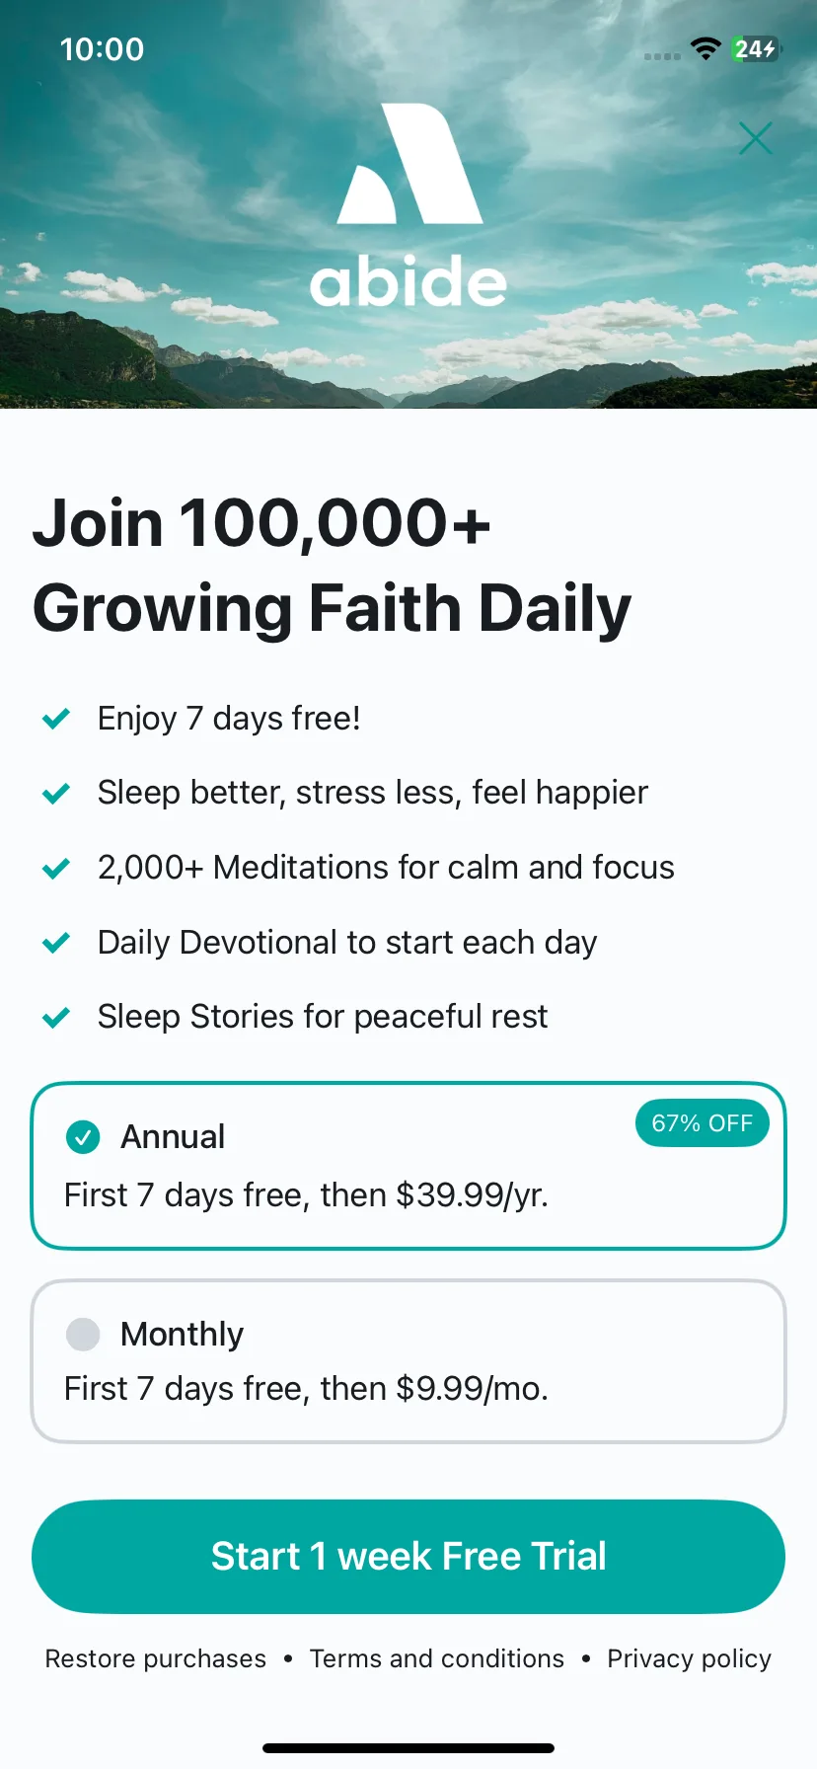The image size is (817, 1769).
Task: Tap the abide wordmark text
Action: pos(408,281)
